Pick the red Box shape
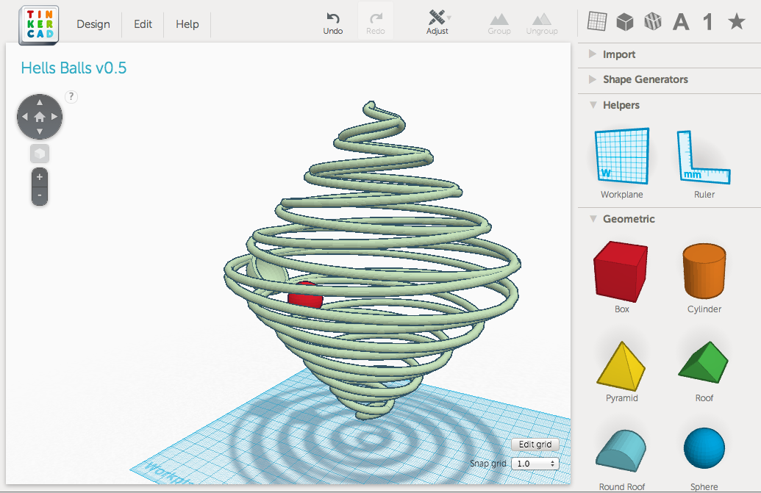The height and width of the screenshot is (493, 761). (621, 277)
